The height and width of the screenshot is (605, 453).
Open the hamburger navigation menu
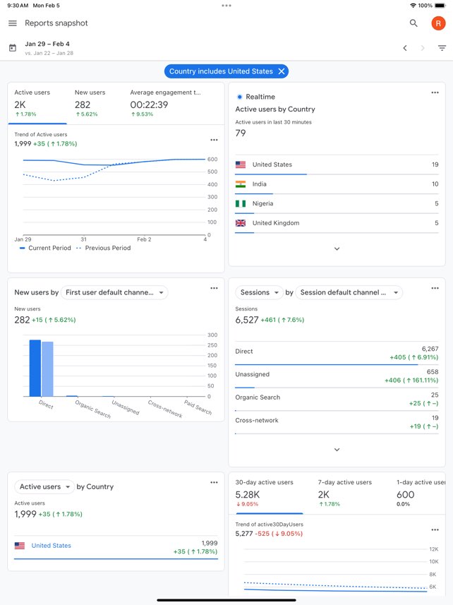pyautogui.click(x=12, y=23)
